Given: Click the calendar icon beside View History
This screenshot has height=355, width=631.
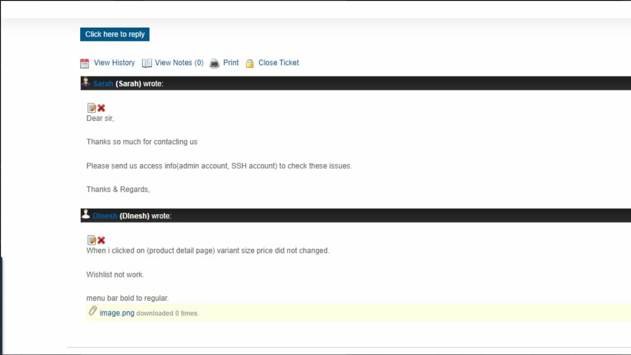Looking at the screenshot, I should [85, 63].
